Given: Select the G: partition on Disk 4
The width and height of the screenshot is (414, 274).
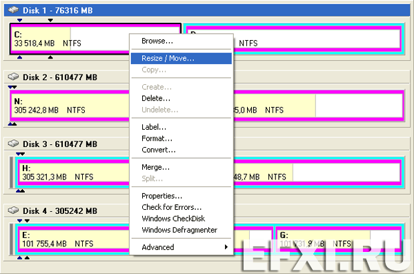Looking at the screenshot, I should (x=339, y=239).
